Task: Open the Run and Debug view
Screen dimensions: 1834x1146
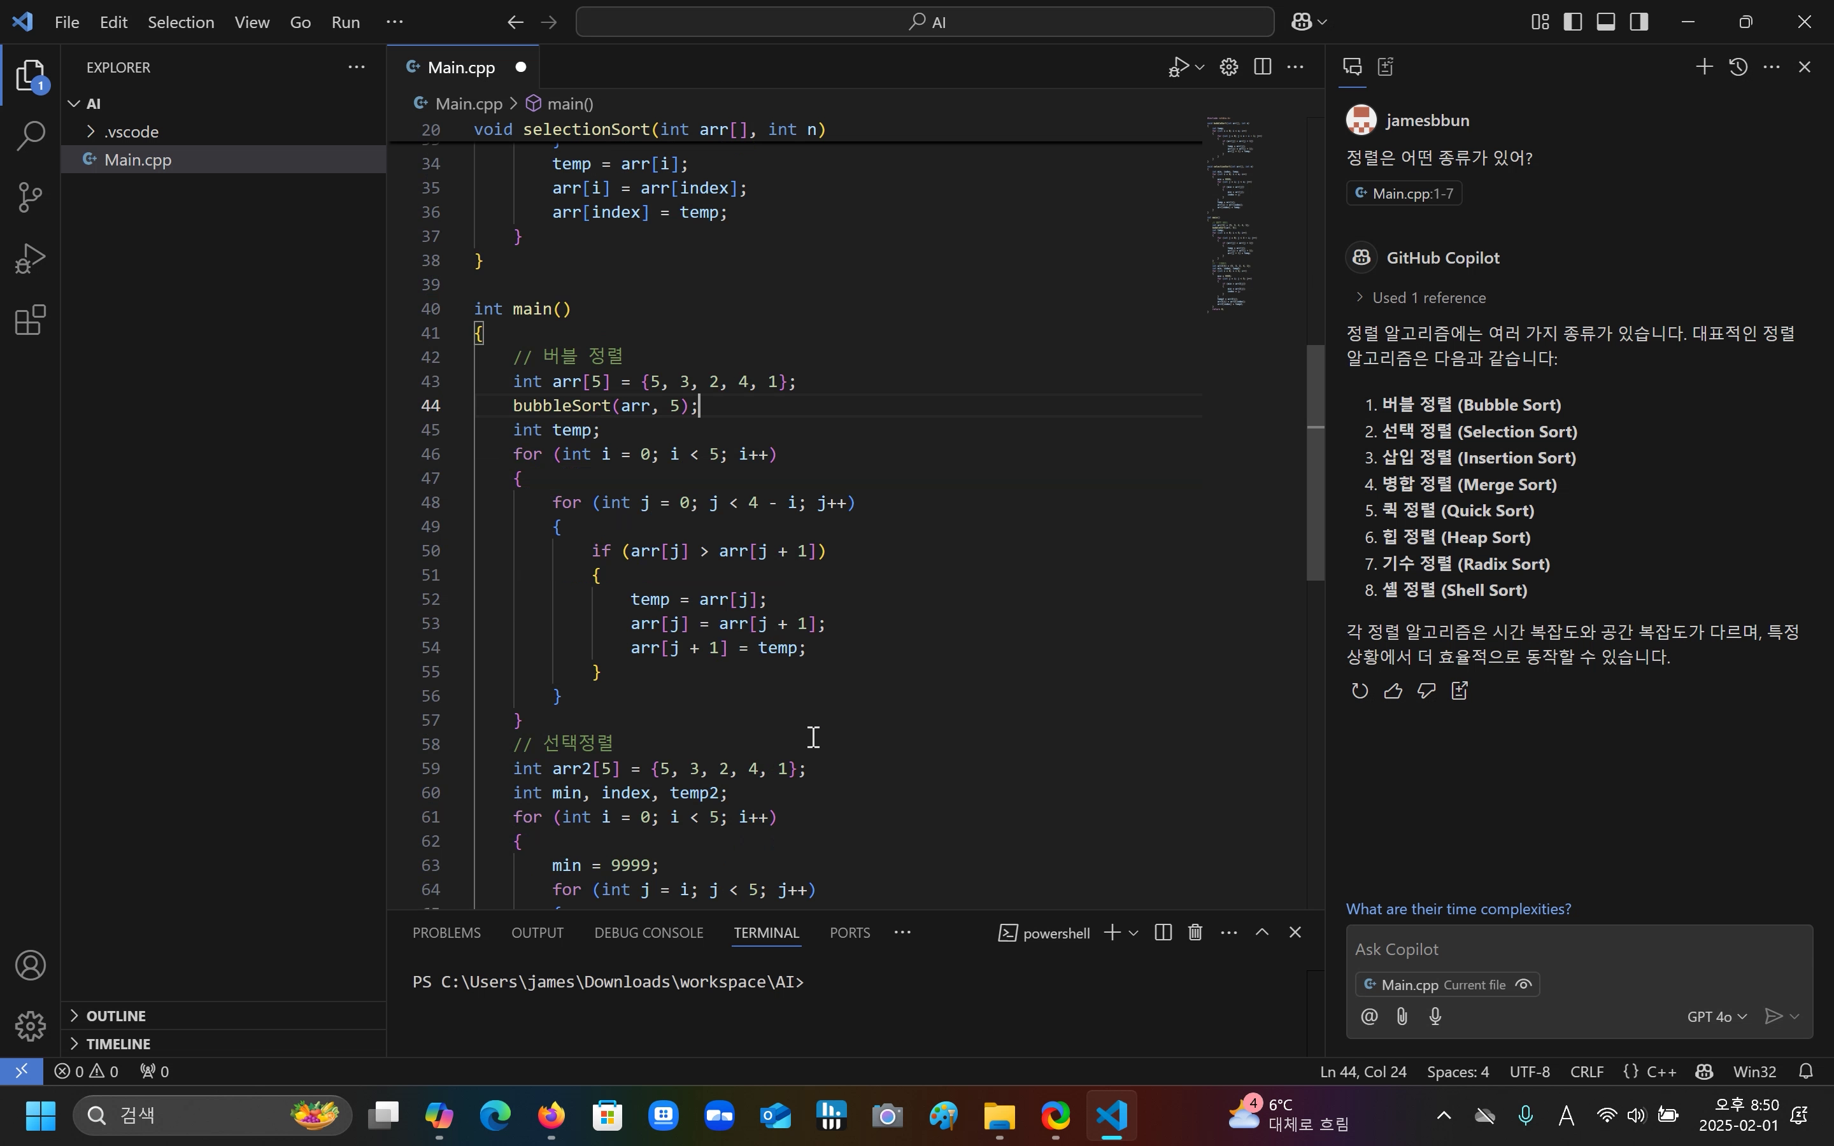Action: (x=31, y=258)
